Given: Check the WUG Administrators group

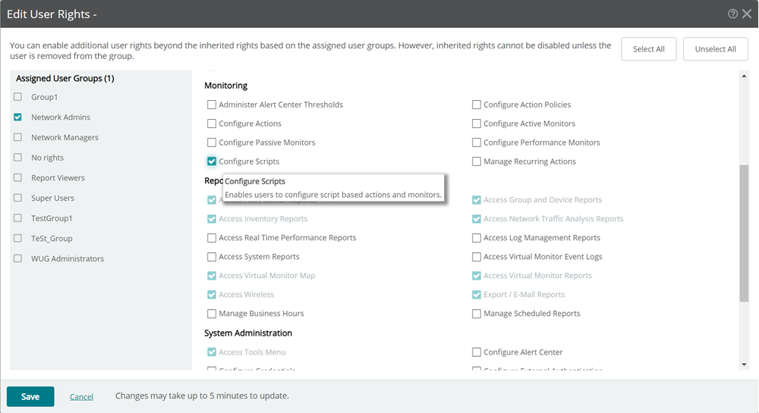Looking at the screenshot, I should pos(17,258).
